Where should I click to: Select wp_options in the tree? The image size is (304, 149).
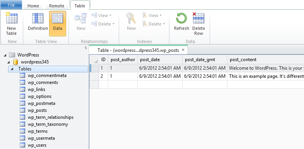coord(39,96)
